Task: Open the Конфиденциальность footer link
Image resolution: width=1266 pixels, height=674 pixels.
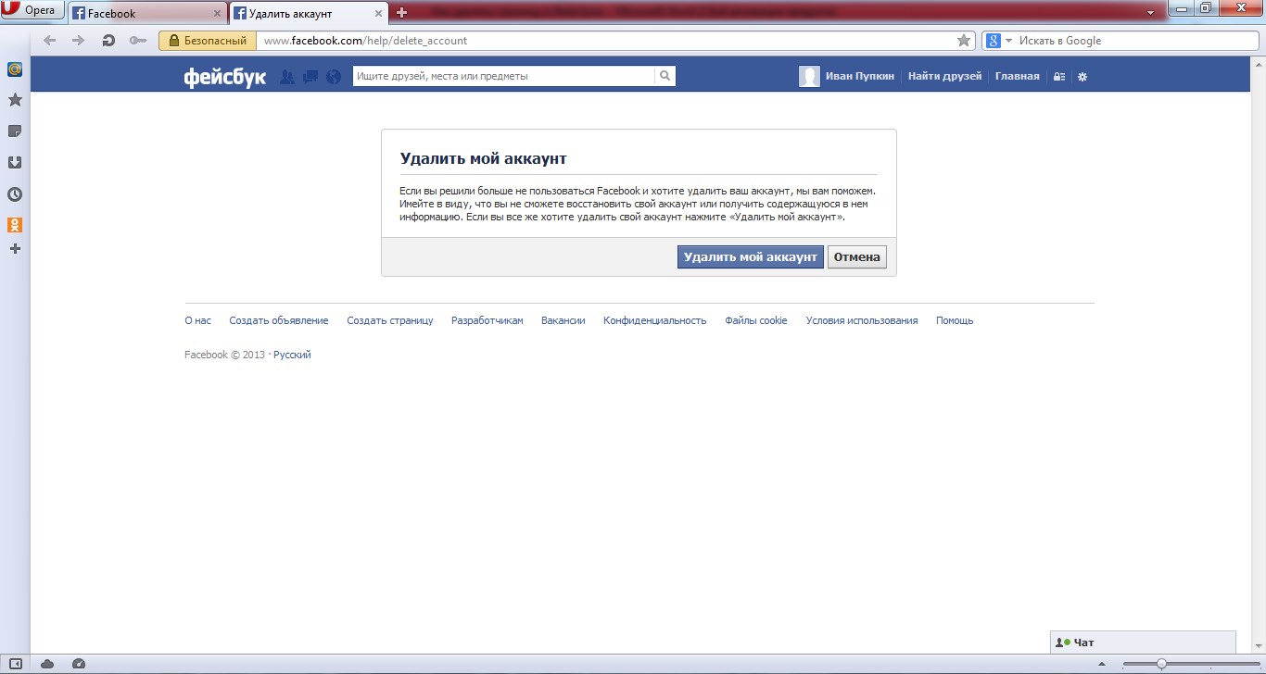Action: click(x=655, y=320)
